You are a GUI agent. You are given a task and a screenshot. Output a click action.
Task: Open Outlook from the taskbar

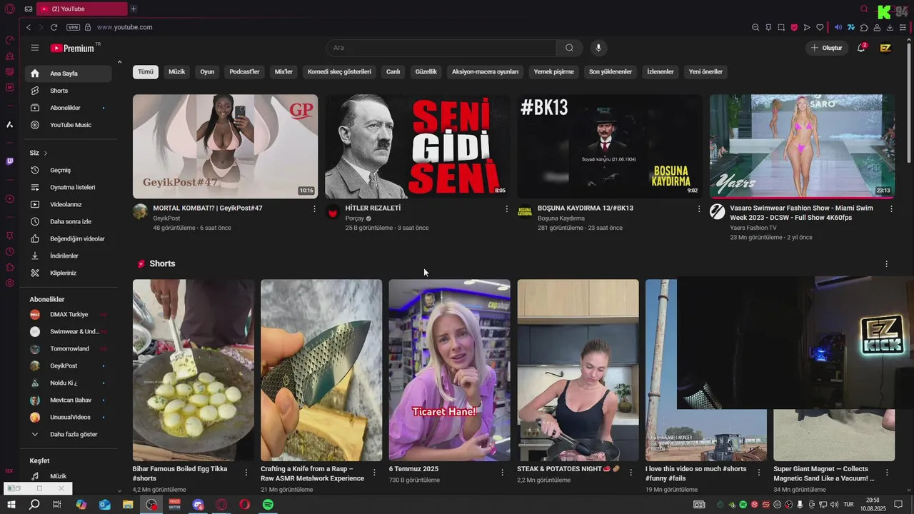tap(105, 504)
